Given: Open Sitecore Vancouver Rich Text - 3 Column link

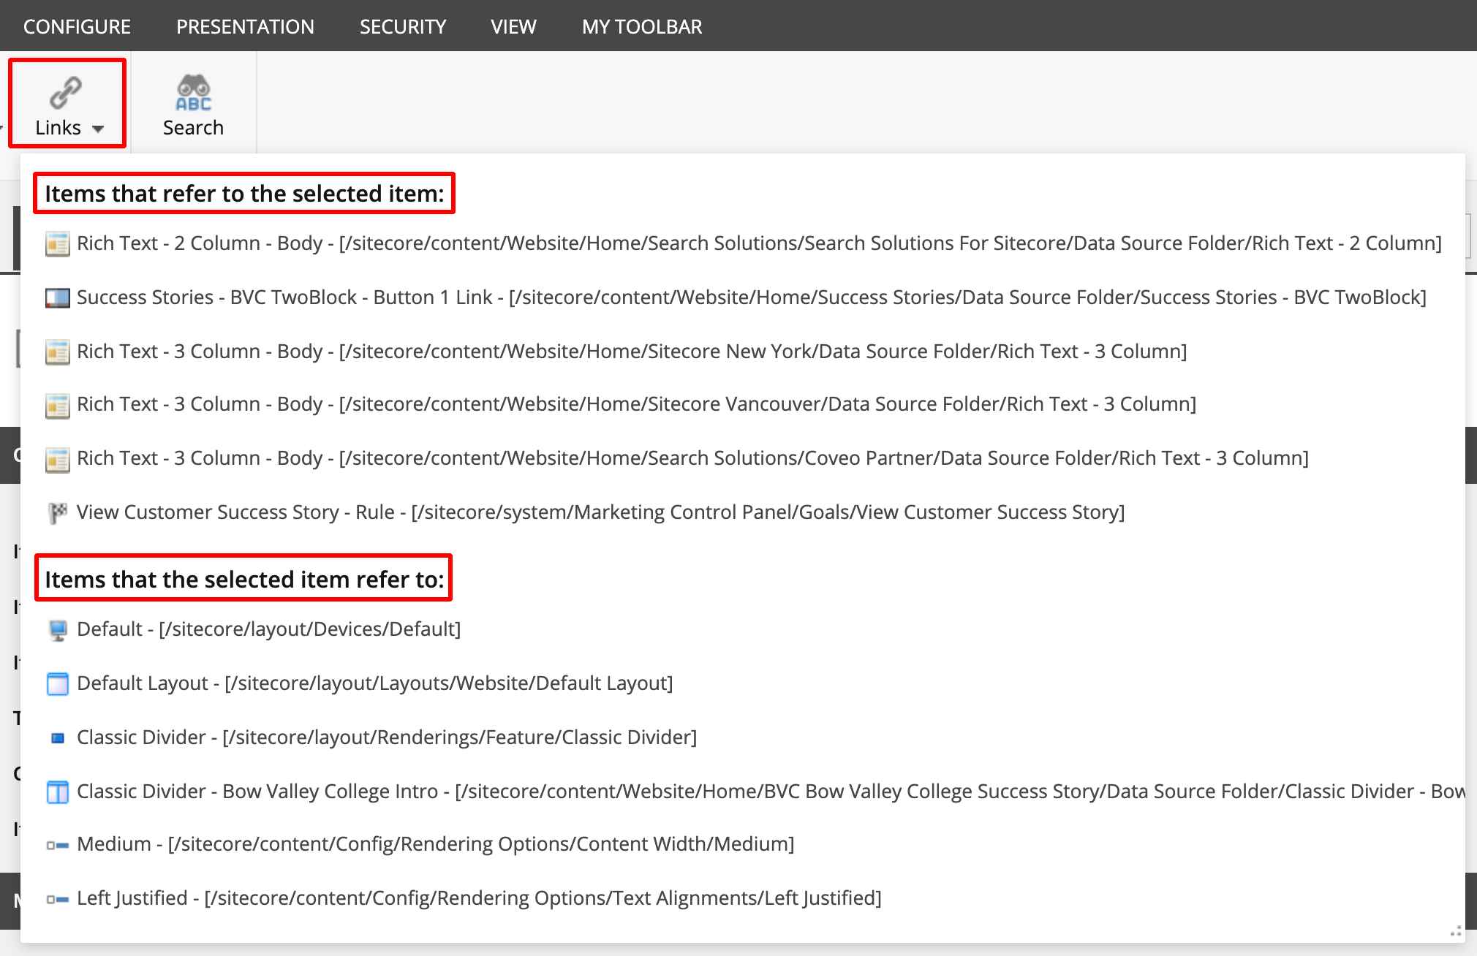Looking at the screenshot, I should coord(636,404).
